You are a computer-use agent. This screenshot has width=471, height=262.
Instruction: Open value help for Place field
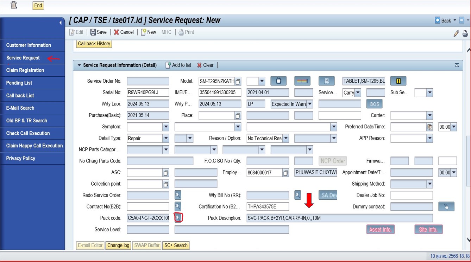click(x=238, y=116)
